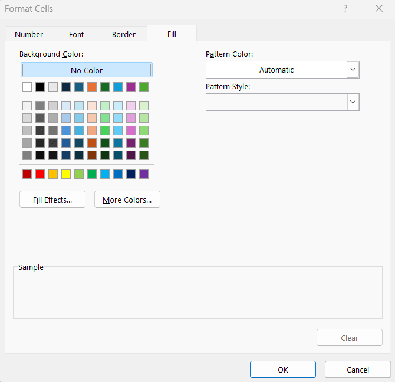
Task: Click the Pattern Color Automatic field
Action: pos(276,70)
